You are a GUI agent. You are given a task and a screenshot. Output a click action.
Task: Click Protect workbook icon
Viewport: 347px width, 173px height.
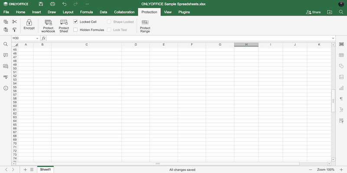click(x=48, y=22)
